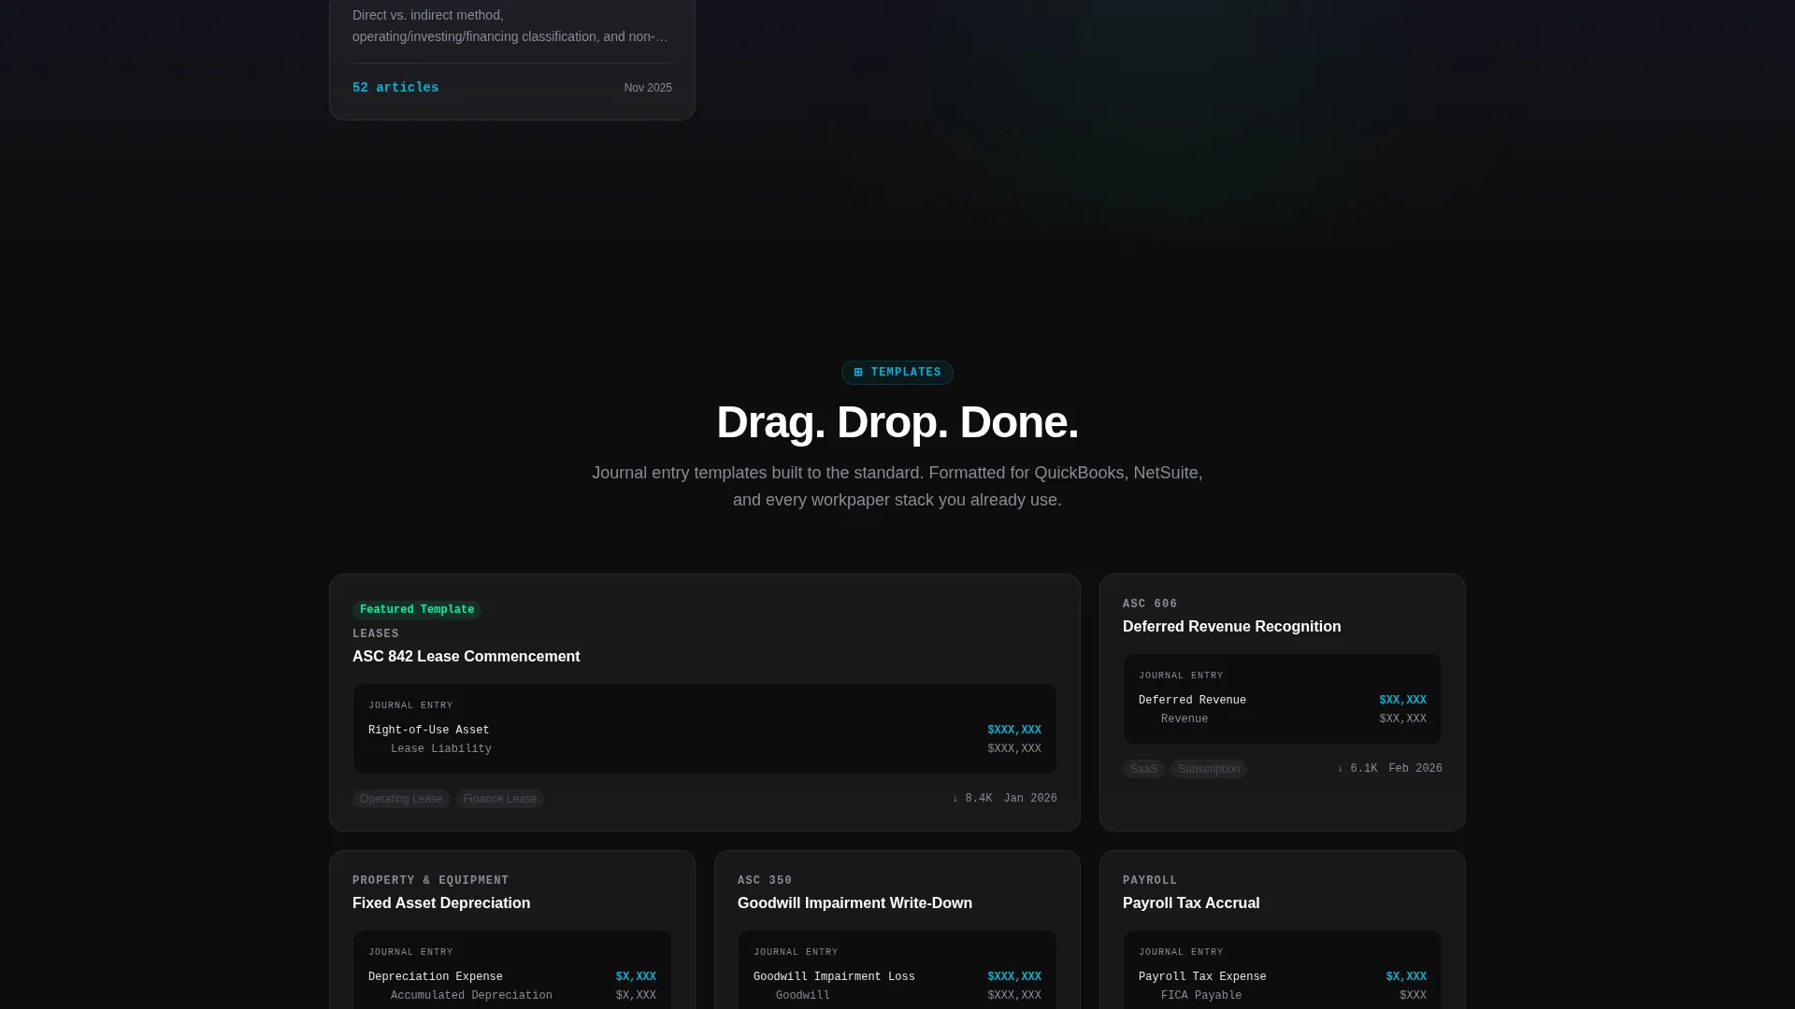Click the Lease Liability credit line

point(705,749)
